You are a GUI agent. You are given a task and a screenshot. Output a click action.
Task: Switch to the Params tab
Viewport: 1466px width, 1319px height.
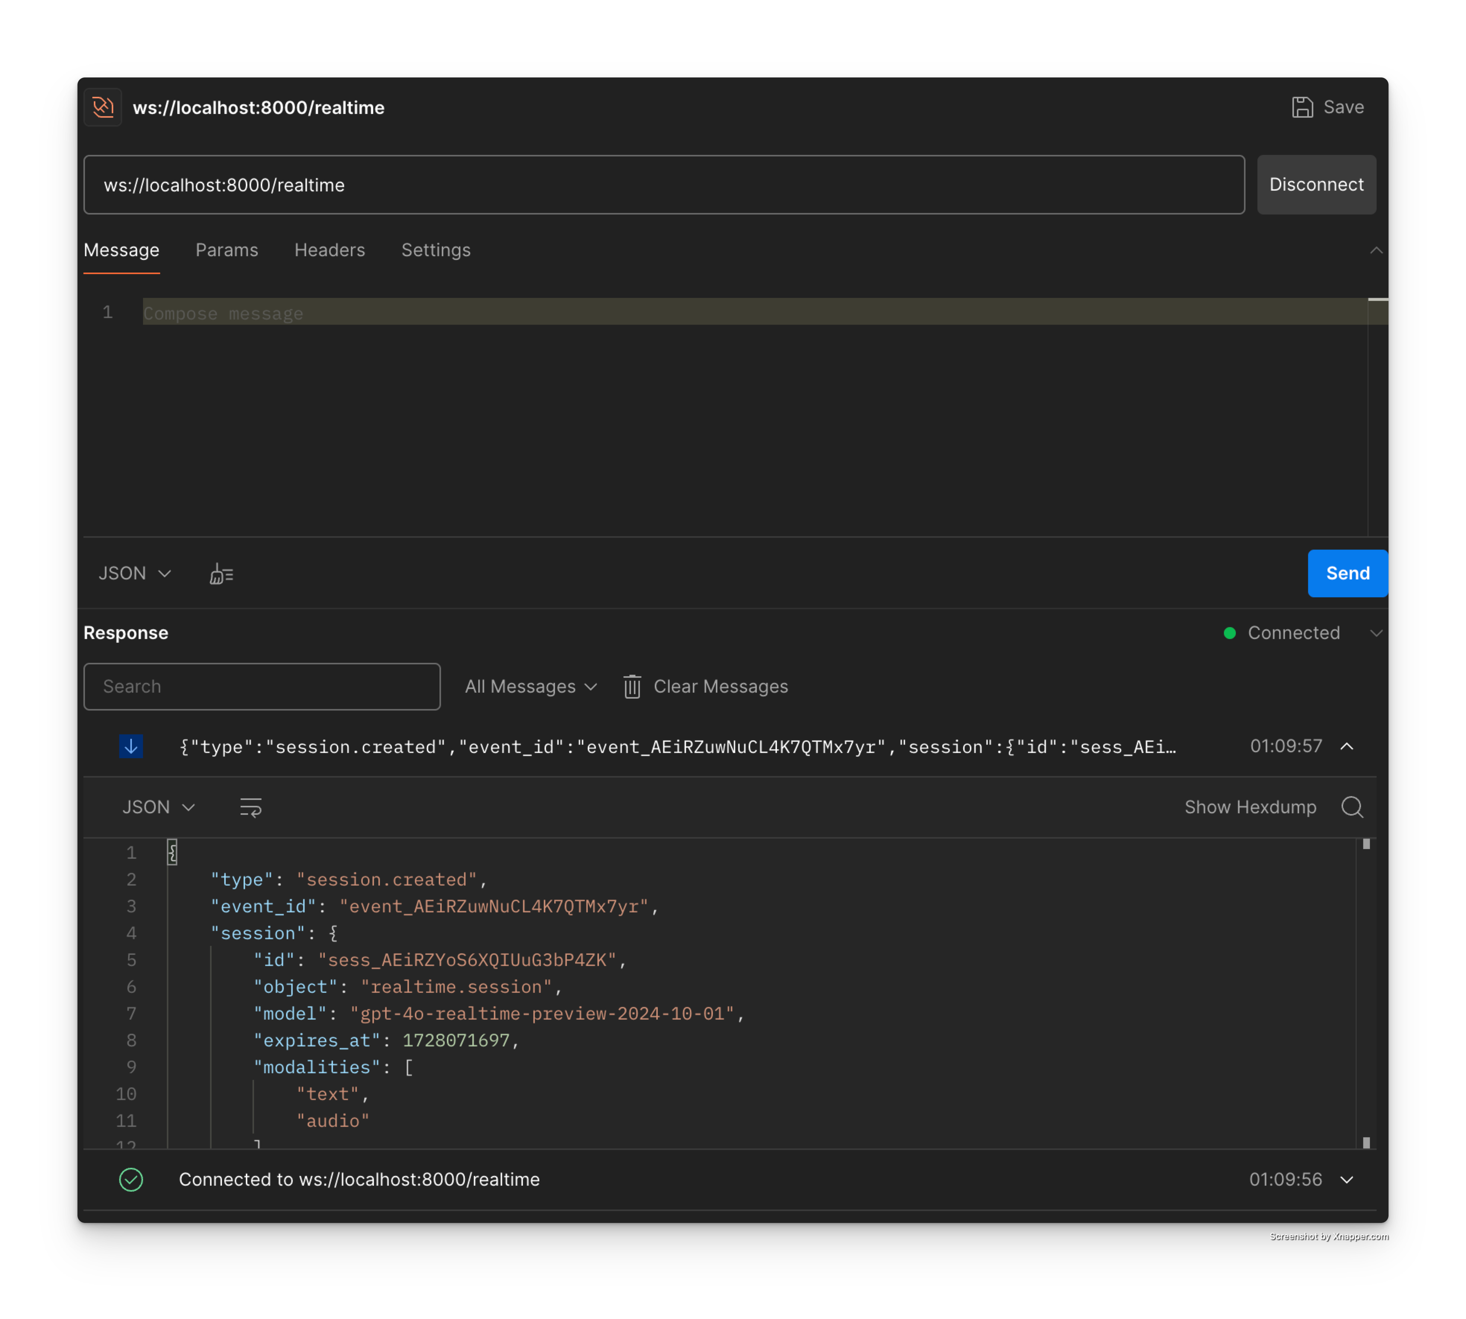[x=227, y=250]
